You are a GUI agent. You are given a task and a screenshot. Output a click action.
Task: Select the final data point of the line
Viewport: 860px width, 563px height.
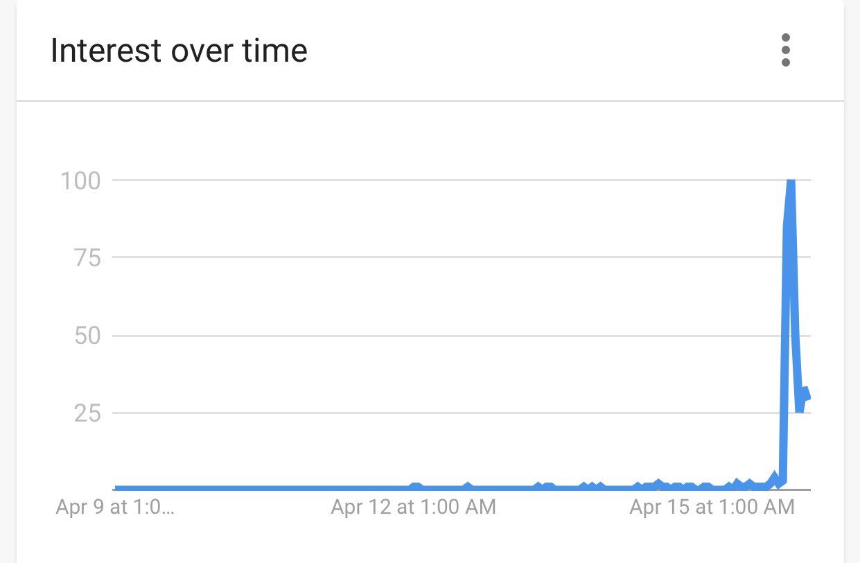coord(807,396)
